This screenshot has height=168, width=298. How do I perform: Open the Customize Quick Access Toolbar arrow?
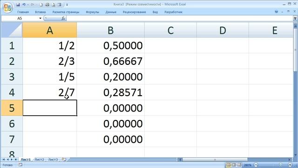coord(67,5)
